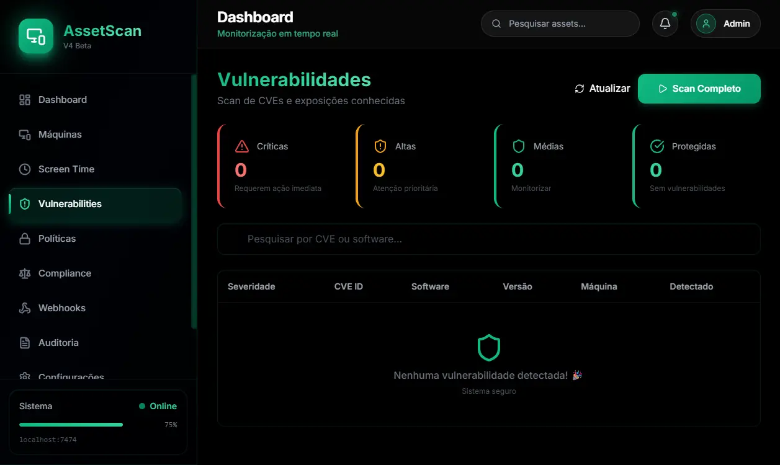Click the AssetScan logo icon
Image resolution: width=780 pixels, height=465 pixels.
click(36, 36)
